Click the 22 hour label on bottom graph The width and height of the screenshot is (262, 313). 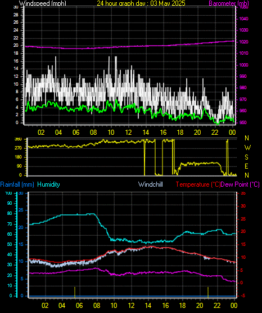pyautogui.click(x=217, y=306)
